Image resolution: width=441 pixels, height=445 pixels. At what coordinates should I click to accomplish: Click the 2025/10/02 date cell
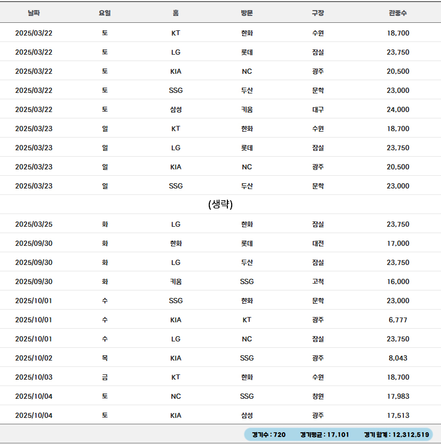pyautogui.click(x=34, y=358)
